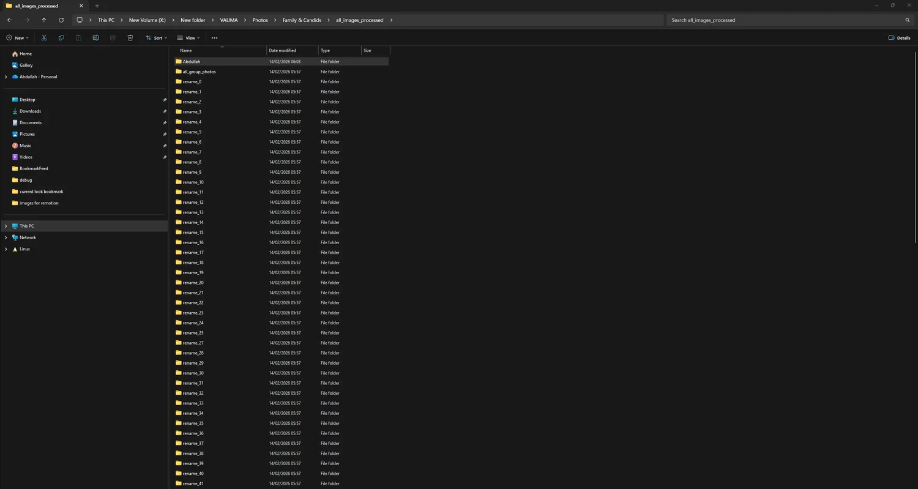
Task: Select the all_group_photos folder
Action: point(282,72)
